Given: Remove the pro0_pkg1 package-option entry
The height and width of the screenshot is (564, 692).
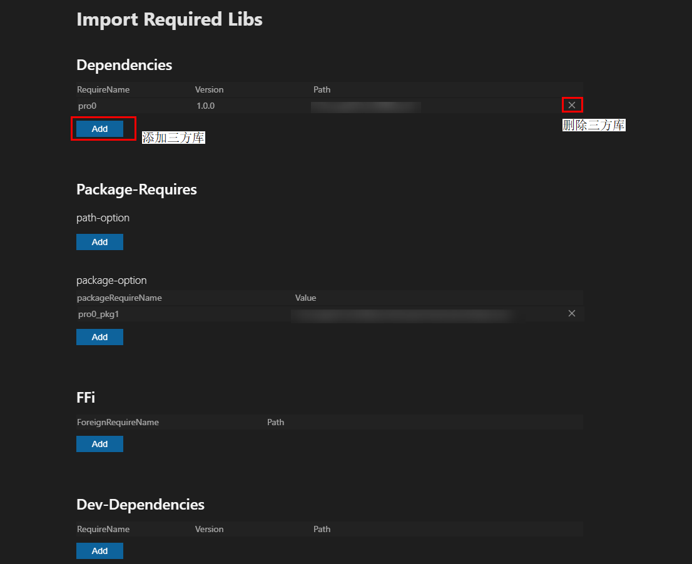Looking at the screenshot, I should click(x=572, y=313).
